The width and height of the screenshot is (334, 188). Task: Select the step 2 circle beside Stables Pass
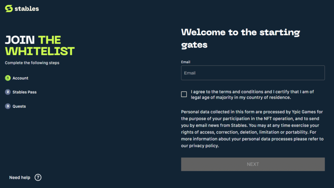coord(8,92)
